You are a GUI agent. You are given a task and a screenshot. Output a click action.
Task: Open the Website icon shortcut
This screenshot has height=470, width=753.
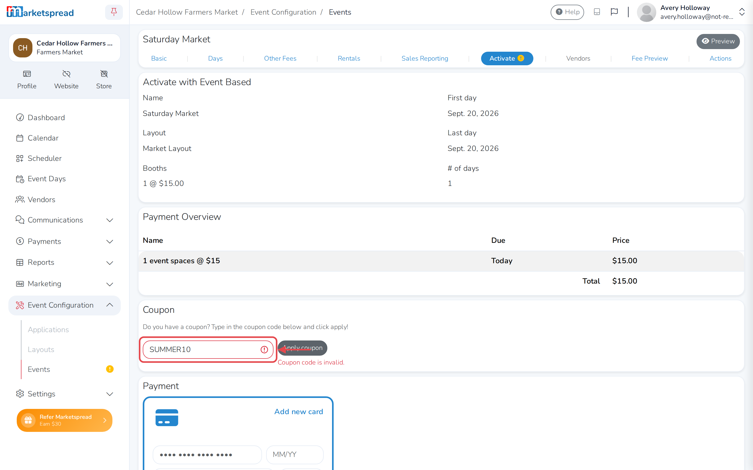tap(66, 80)
